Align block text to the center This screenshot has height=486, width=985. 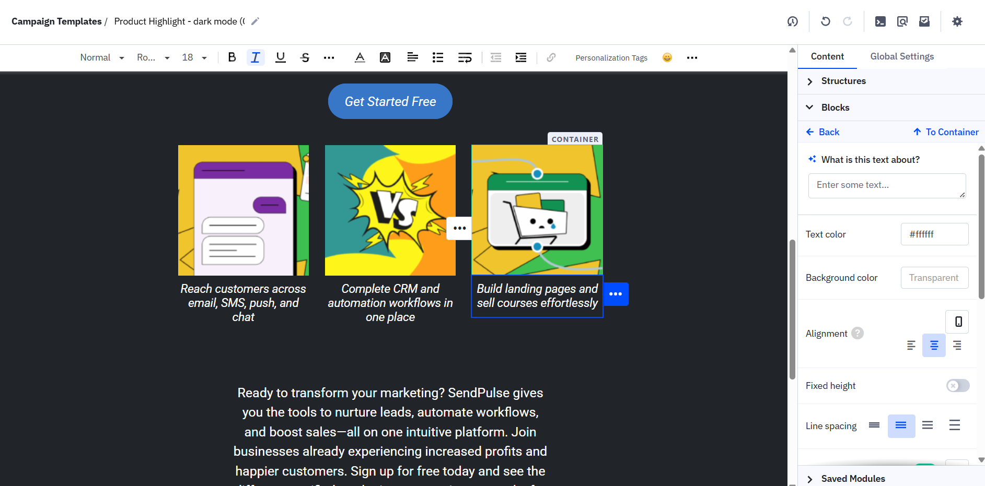[934, 345]
